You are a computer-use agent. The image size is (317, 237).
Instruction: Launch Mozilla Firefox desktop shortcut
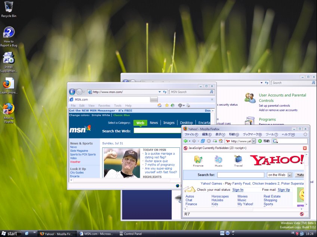[x=9, y=113]
